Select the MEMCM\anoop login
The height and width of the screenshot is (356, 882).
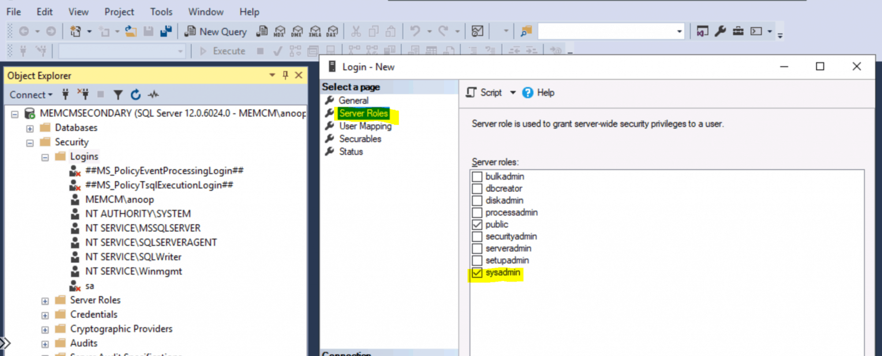[120, 200]
